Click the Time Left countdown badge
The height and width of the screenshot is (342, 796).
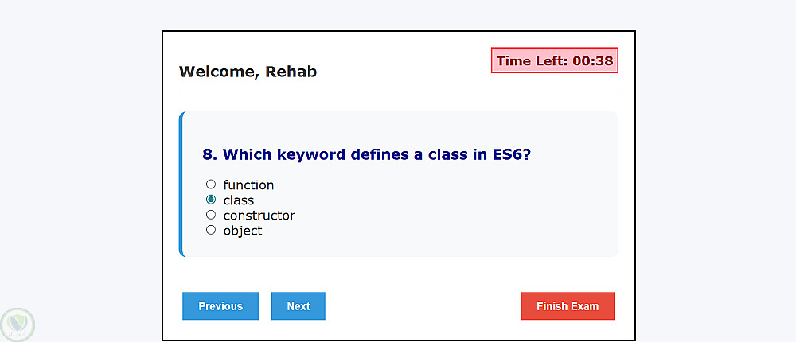click(555, 60)
